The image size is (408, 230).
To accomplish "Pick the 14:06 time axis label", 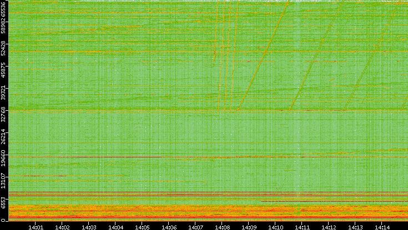I will coord(169,227).
